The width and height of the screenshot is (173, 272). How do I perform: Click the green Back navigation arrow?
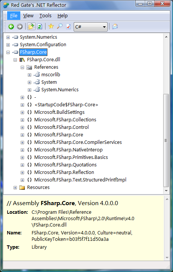11,27
